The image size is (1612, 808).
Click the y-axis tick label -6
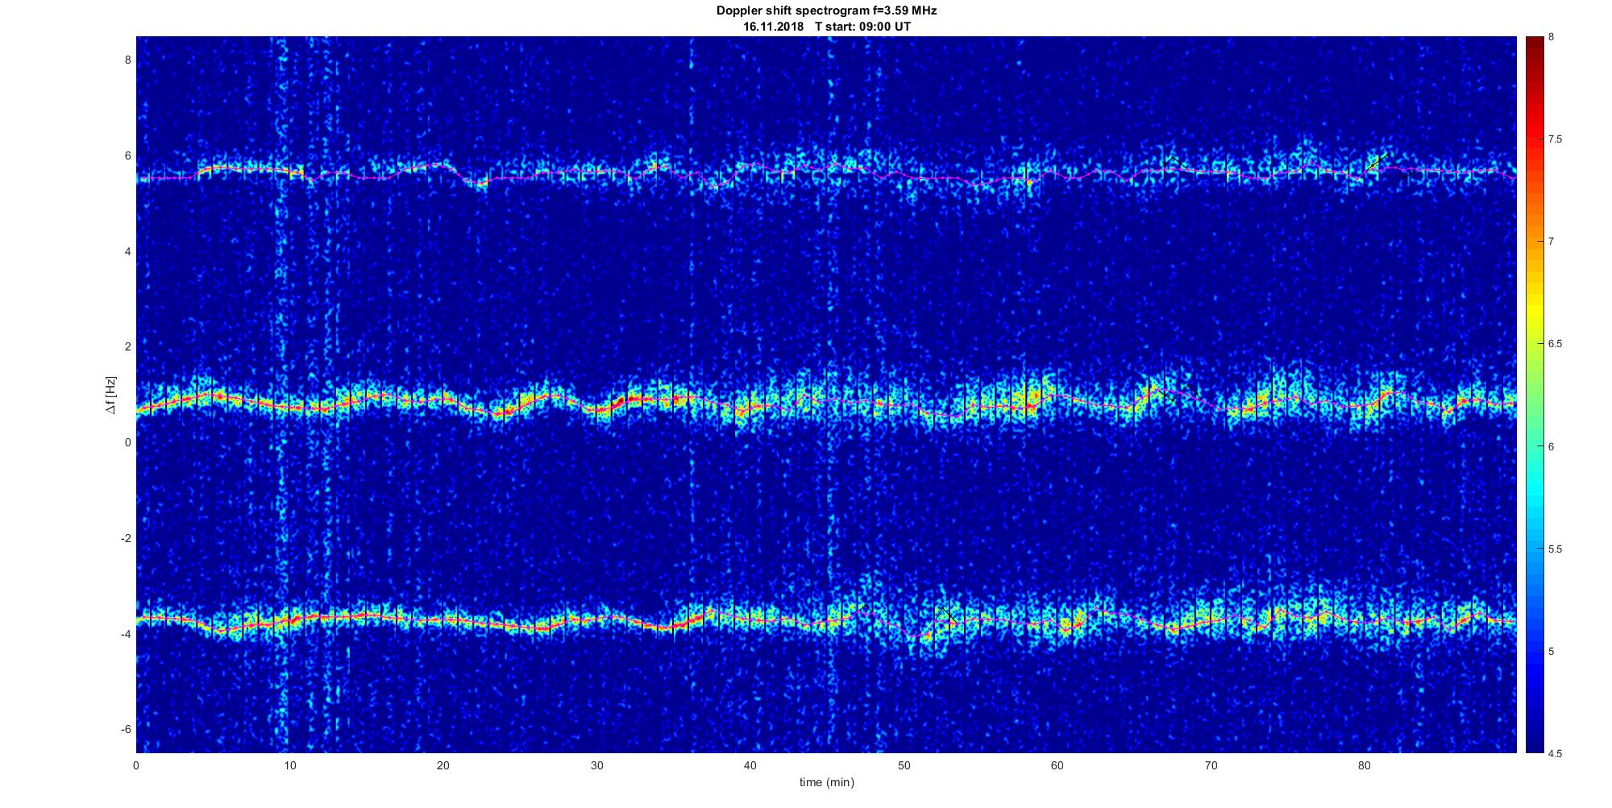coord(126,730)
